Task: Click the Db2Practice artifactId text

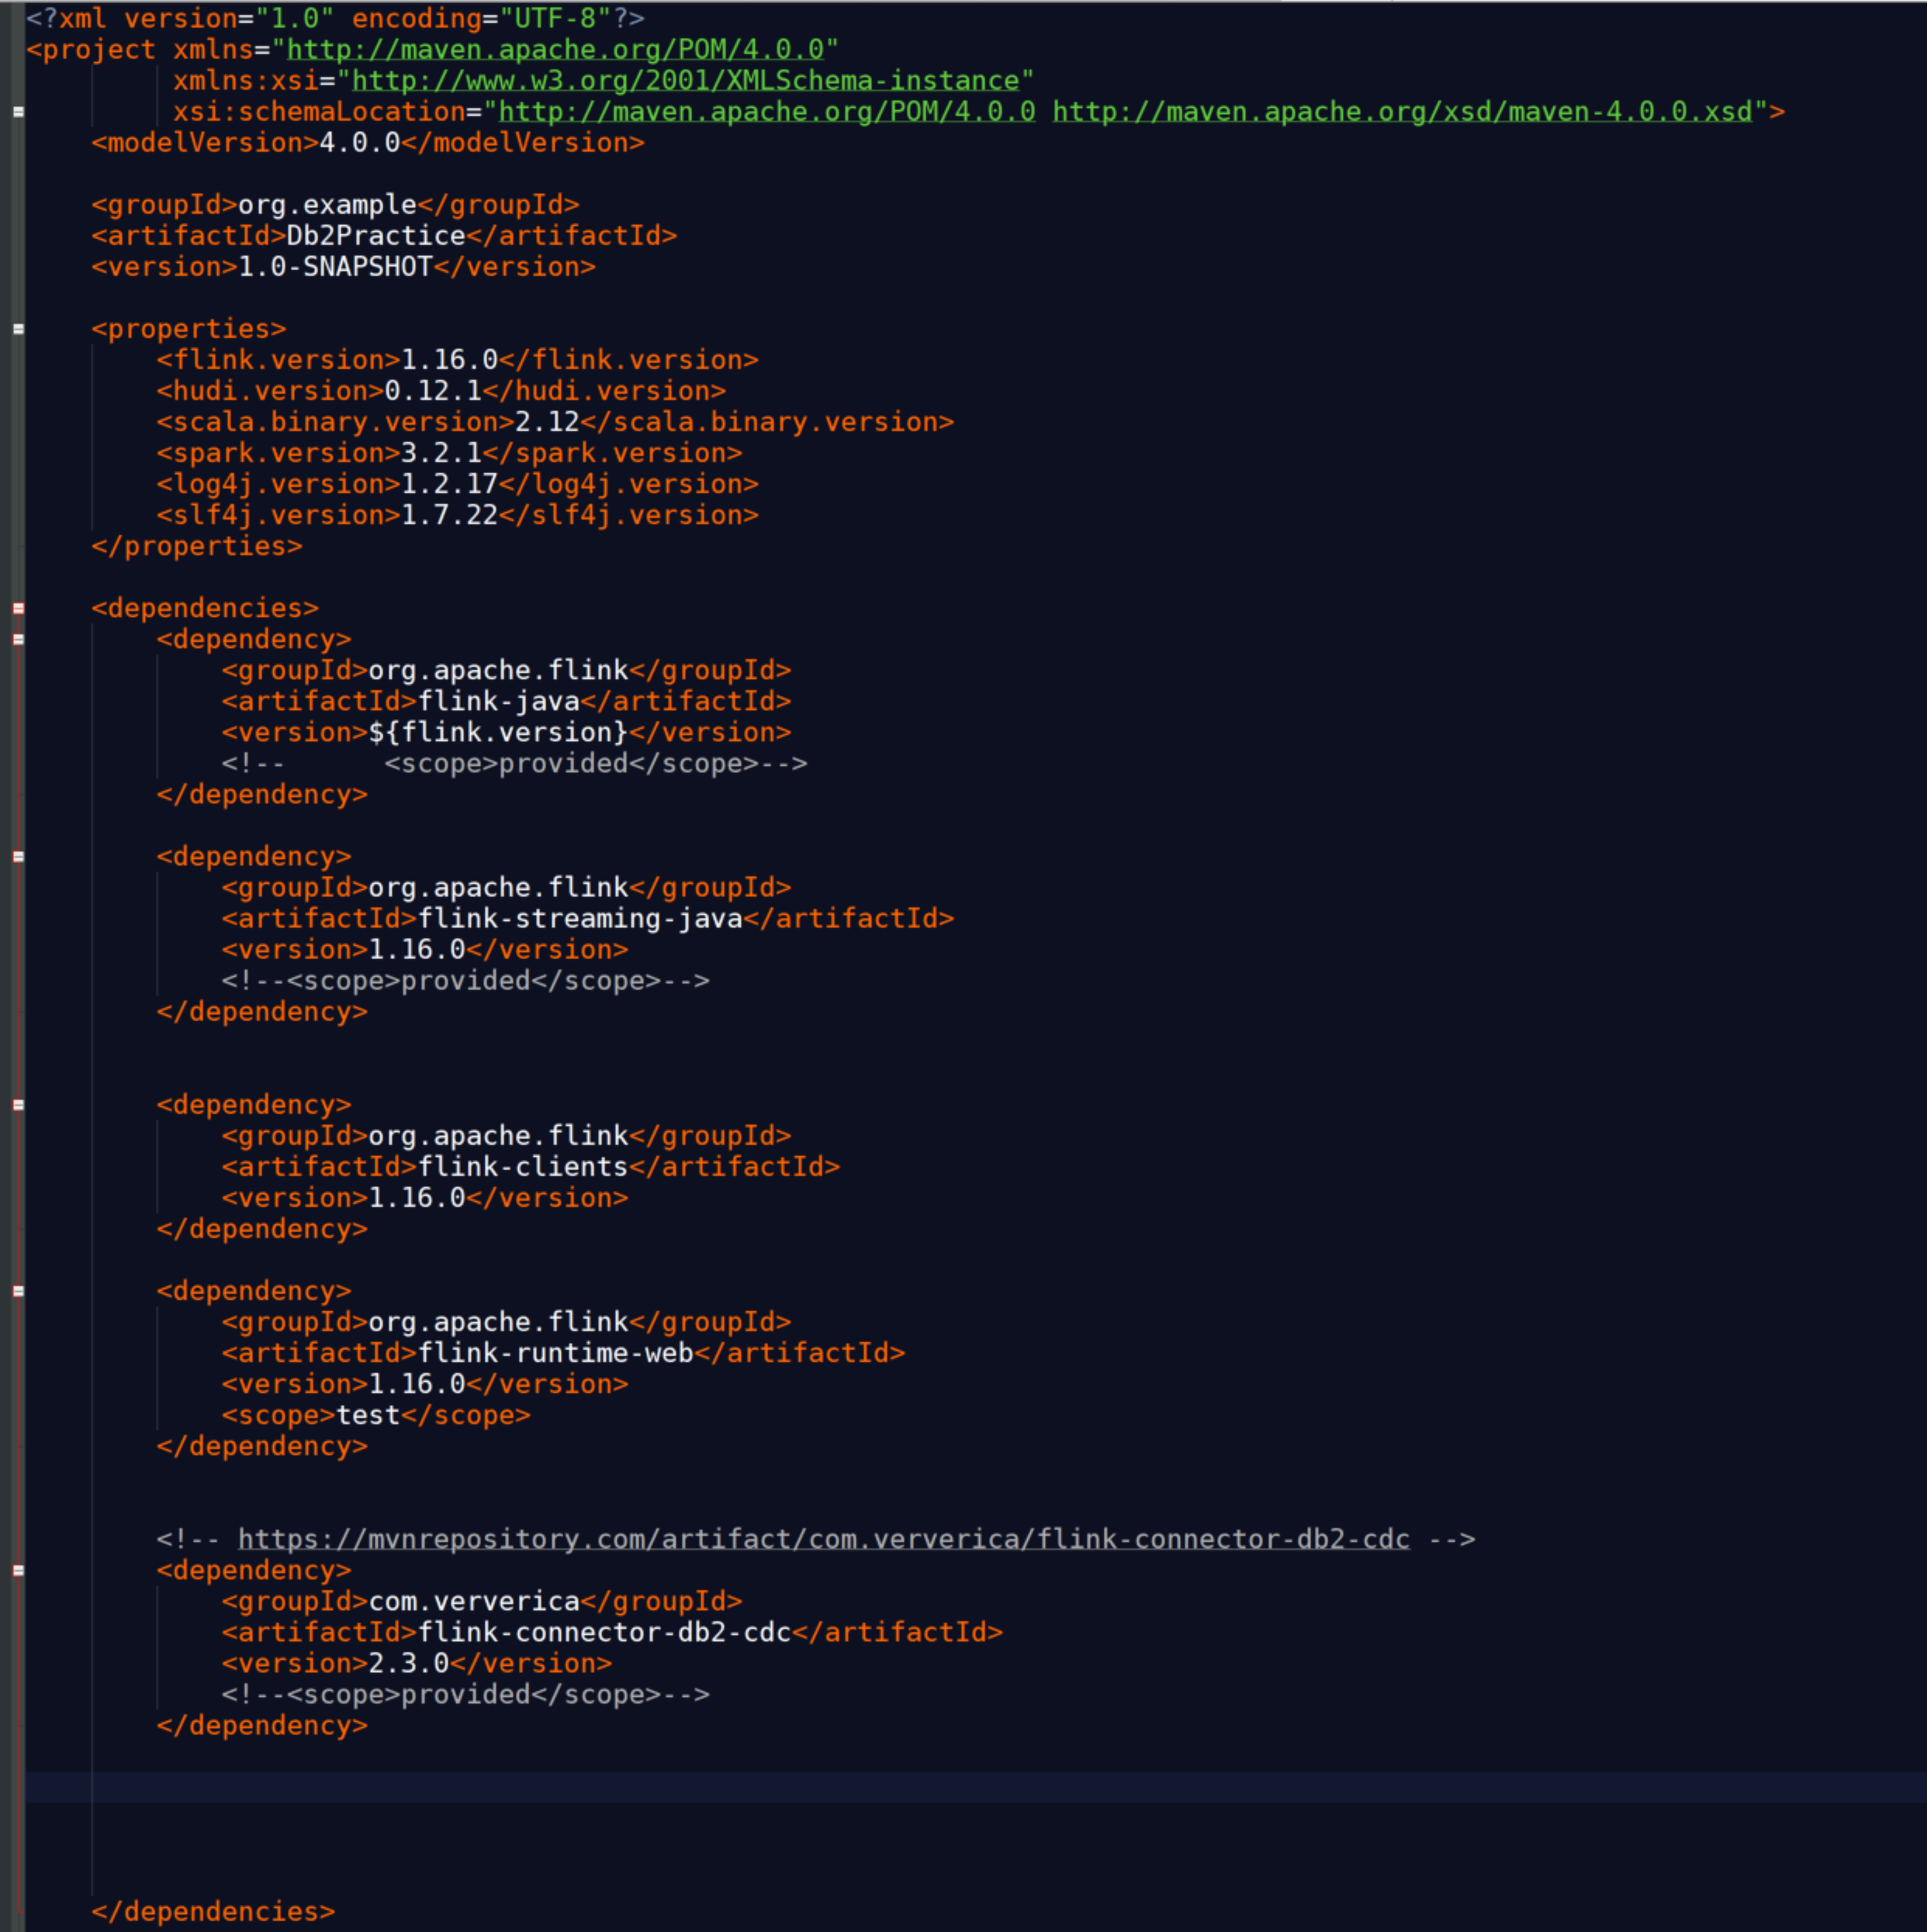Action: click(376, 235)
